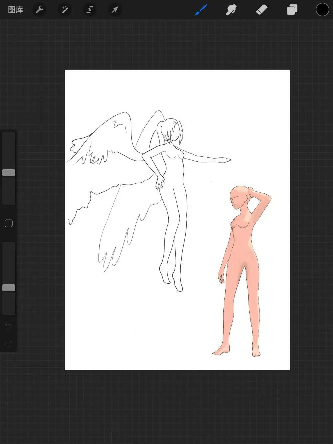This screenshot has height=444, width=333.
Task: Open the Actions wrench menu
Action: tap(40, 10)
